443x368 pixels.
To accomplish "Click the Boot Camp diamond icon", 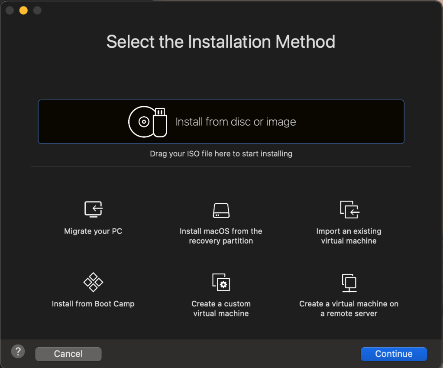I will point(93,282).
